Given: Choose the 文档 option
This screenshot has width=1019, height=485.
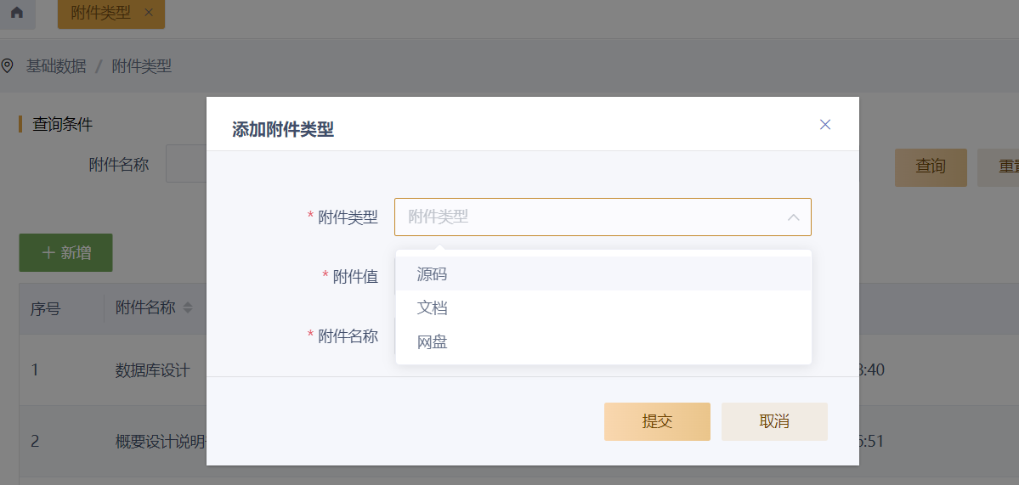Looking at the screenshot, I should (x=432, y=308).
